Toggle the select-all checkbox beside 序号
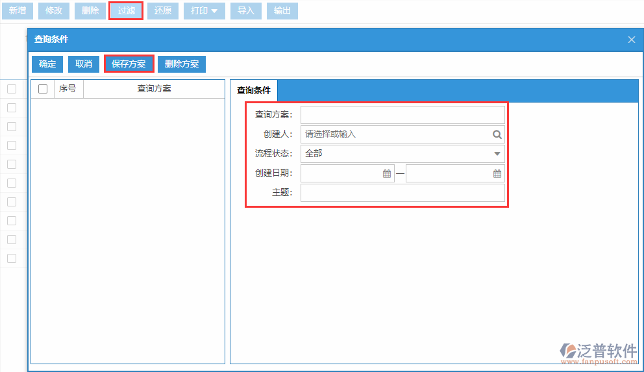 [x=43, y=89]
